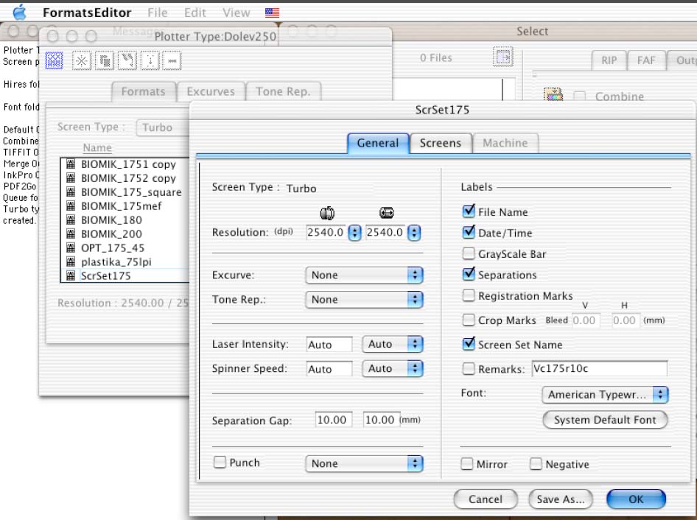
Task: Enable the Remarks checkbox
Action: coord(469,368)
